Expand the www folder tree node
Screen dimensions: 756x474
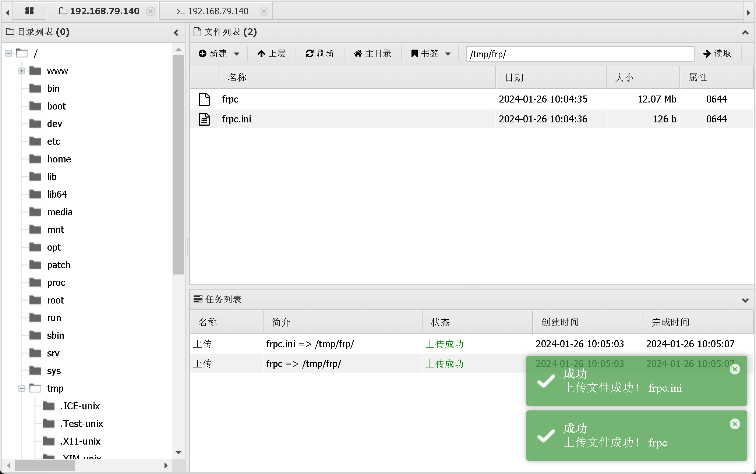coord(22,71)
